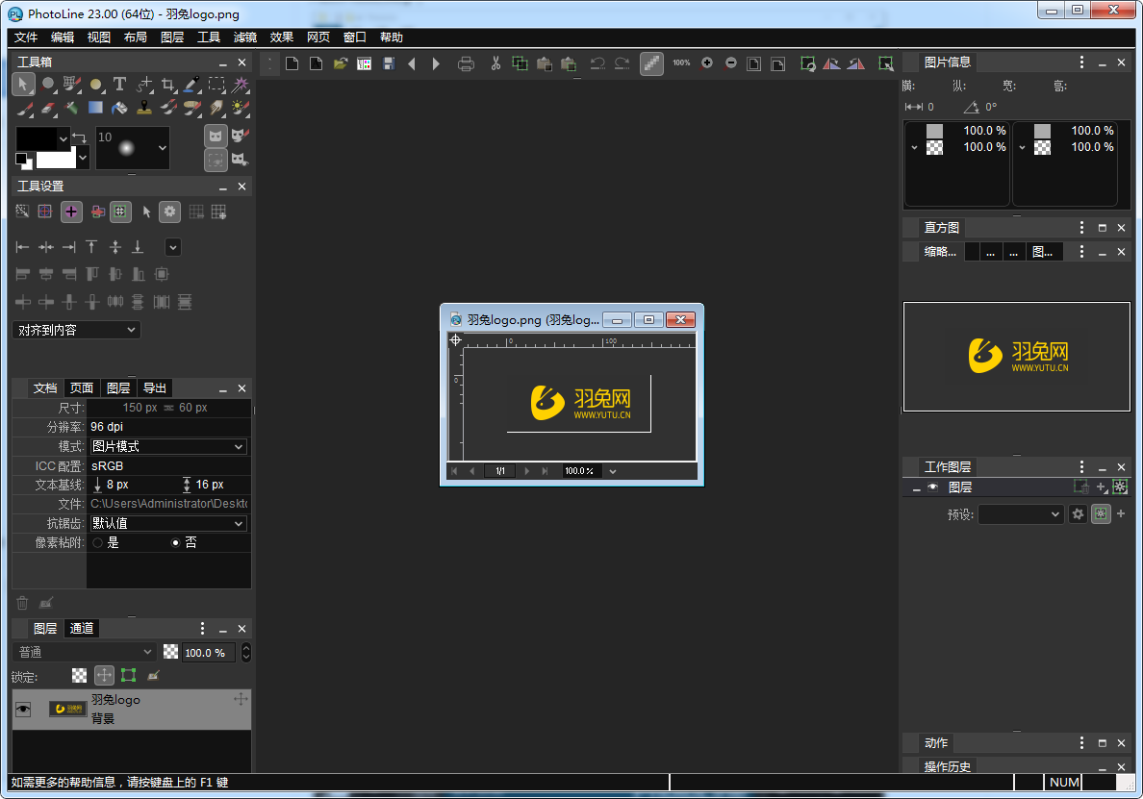1143x799 pixels.
Task: Switch to the 通道 tab
Action: point(82,629)
